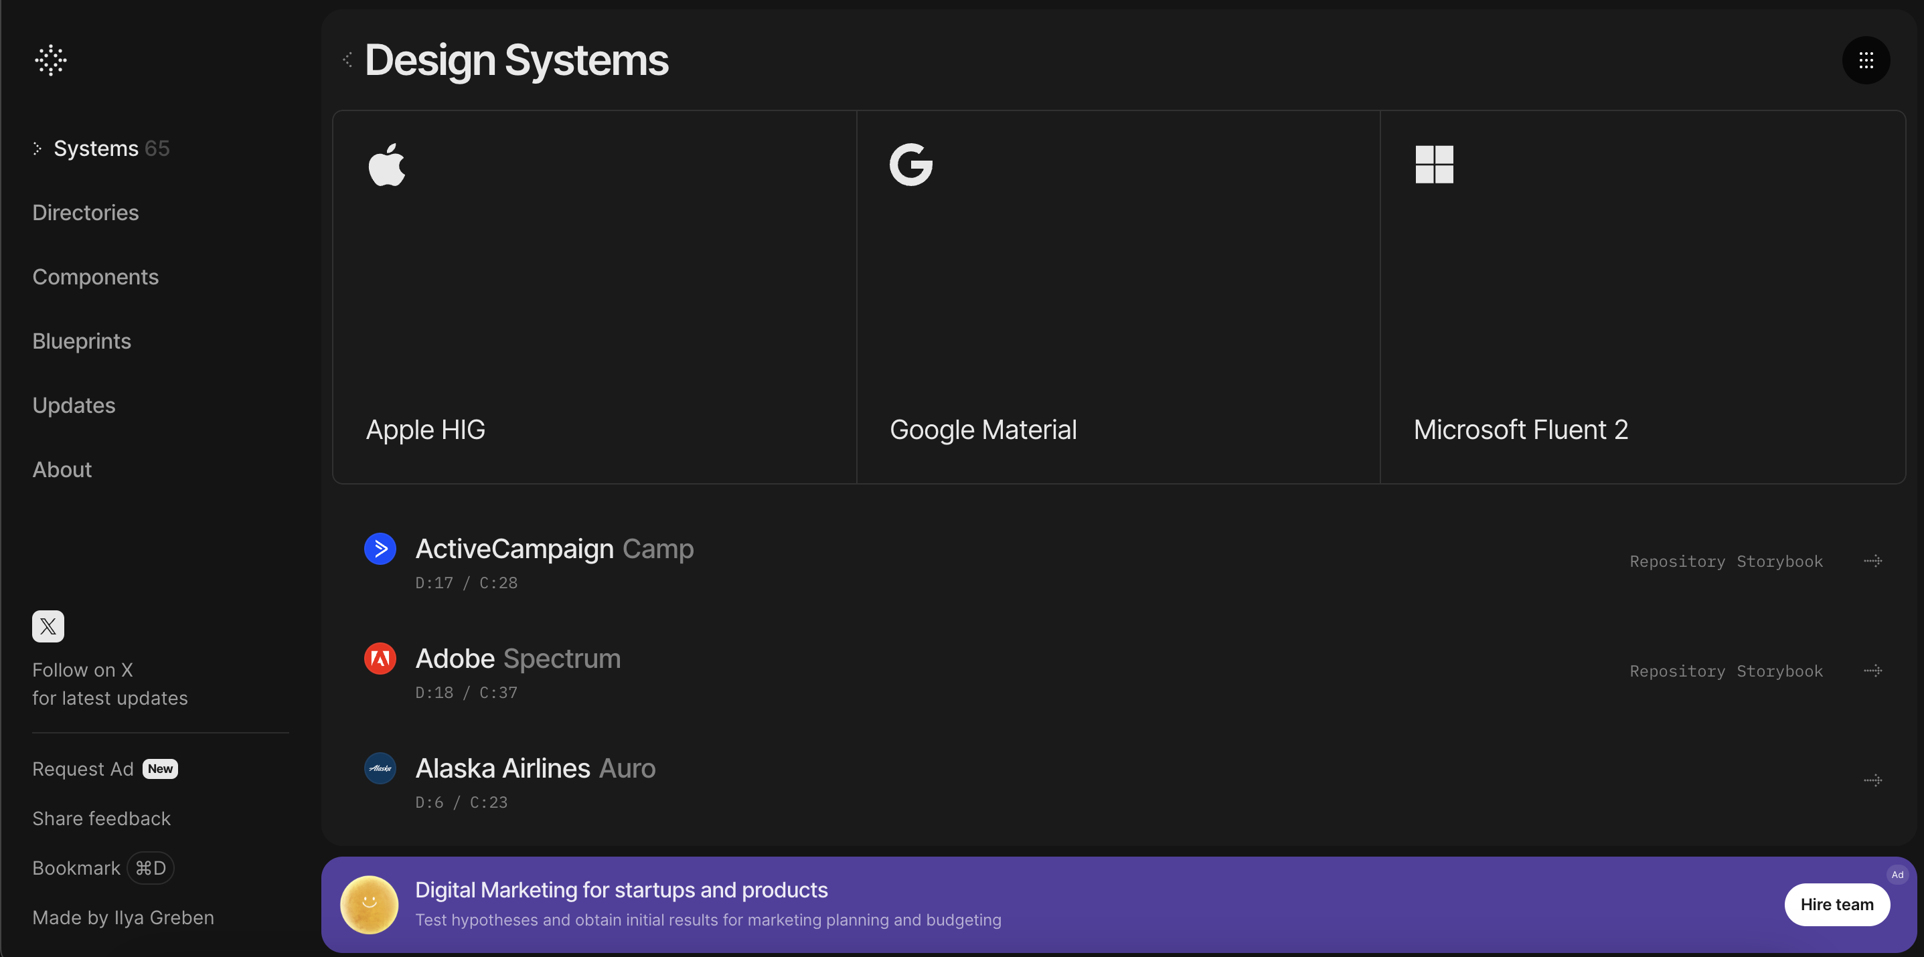Click the Alaska Airlines logo icon
This screenshot has width=1924, height=957.
(380, 768)
